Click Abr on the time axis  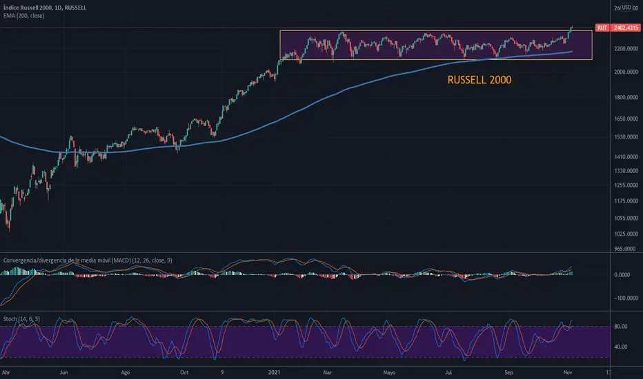(x=6, y=372)
